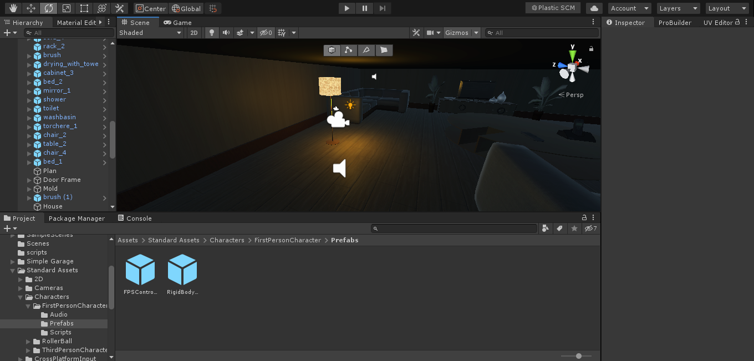Click the Search by Label tag icon
The image size is (754, 361).
560,228
